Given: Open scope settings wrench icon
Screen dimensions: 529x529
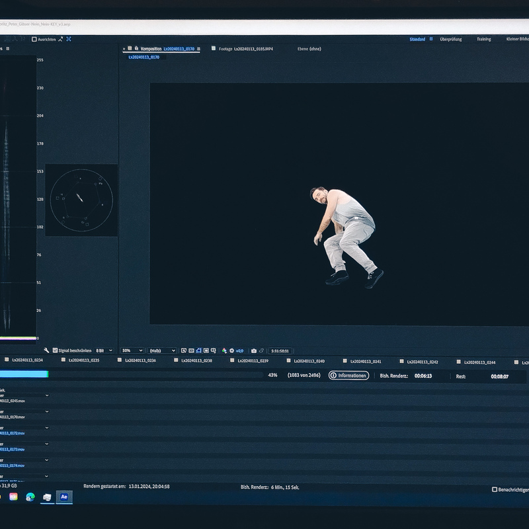Looking at the screenshot, I should click(x=46, y=350).
